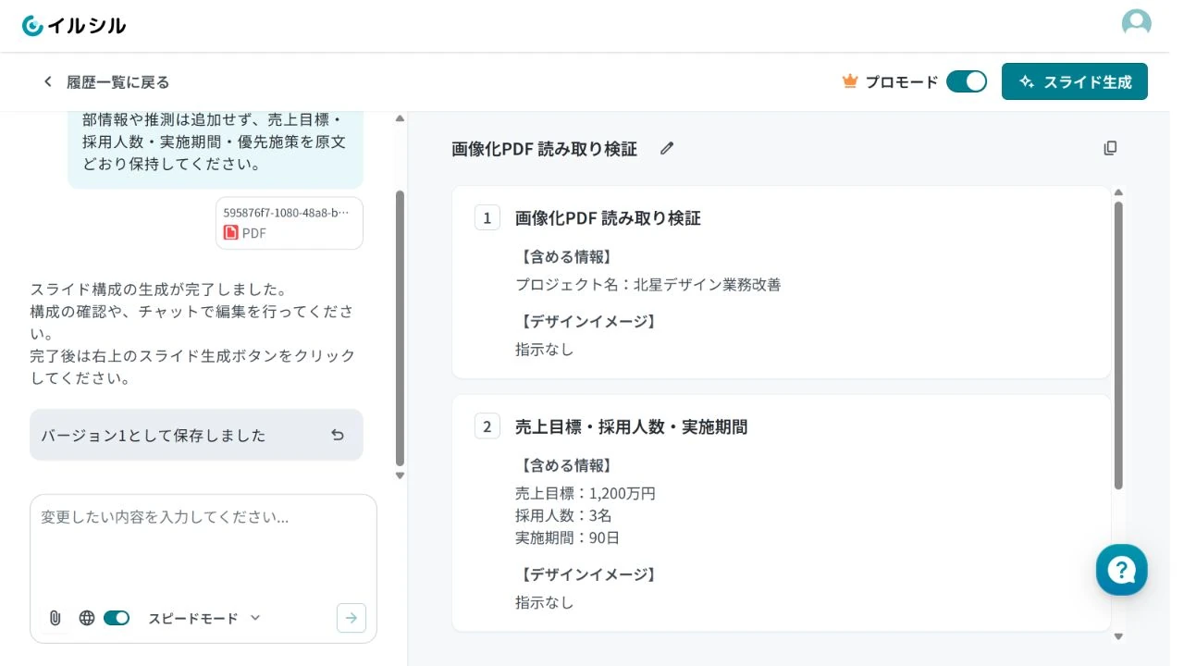Click the slide number 1 badge
The width and height of the screenshot is (1184, 666).
tap(487, 217)
